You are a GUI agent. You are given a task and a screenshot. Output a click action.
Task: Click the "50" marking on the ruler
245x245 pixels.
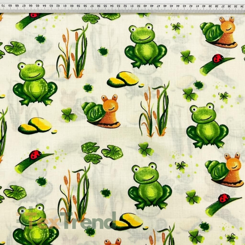(x=138, y=6)
